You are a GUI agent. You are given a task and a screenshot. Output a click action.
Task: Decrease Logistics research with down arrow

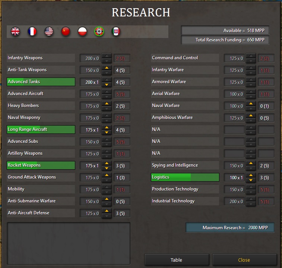tap(251, 180)
